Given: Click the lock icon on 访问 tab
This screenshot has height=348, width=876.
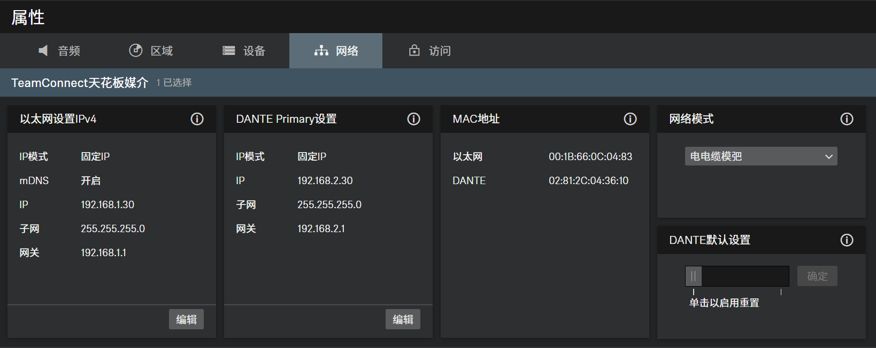Looking at the screenshot, I should [x=414, y=51].
